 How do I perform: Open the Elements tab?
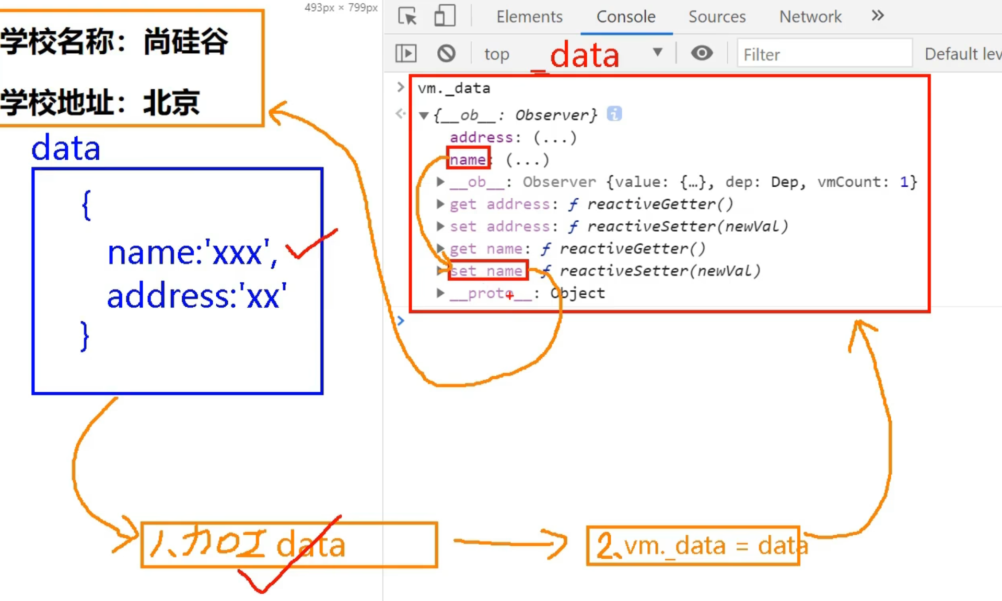tap(529, 17)
